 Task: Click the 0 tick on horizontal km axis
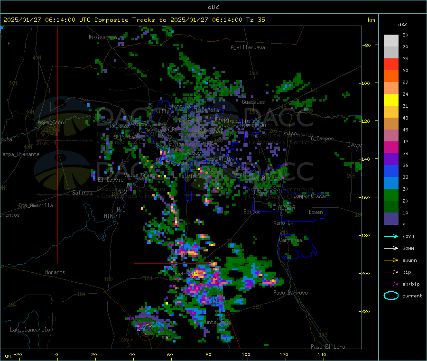(56, 354)
